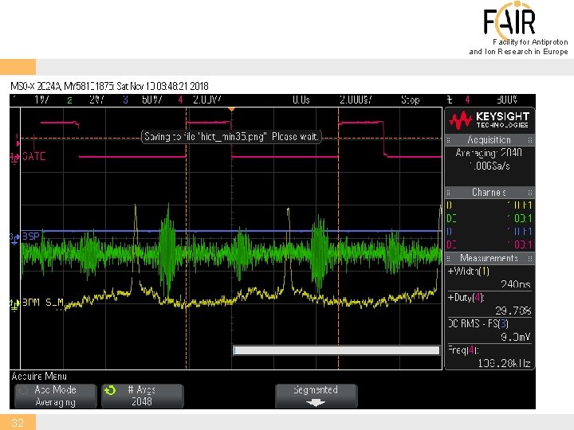Screen dimensions: 574x430
Task: Click the right grip dots of Measurements header
Action: [x=529, y=259]
